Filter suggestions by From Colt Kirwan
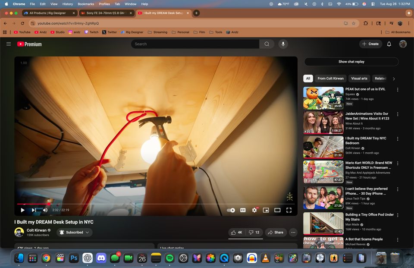This screenshot has width=414, height=268. click(x=330, y=79)
